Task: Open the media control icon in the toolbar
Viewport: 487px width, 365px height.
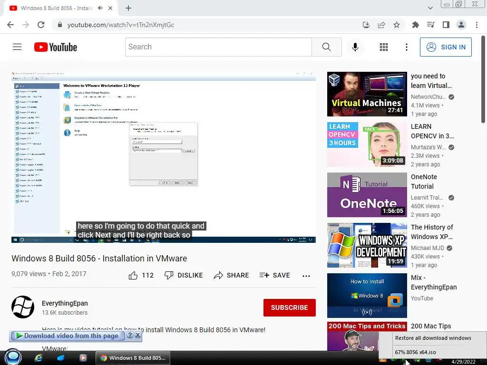Action: (x=430, y=25)
